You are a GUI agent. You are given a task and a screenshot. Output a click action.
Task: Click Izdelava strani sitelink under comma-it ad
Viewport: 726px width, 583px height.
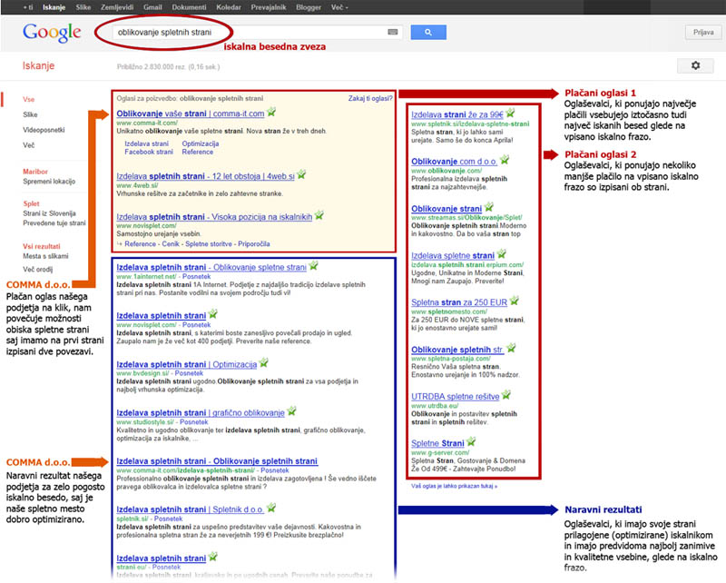(x=146, y=143)
